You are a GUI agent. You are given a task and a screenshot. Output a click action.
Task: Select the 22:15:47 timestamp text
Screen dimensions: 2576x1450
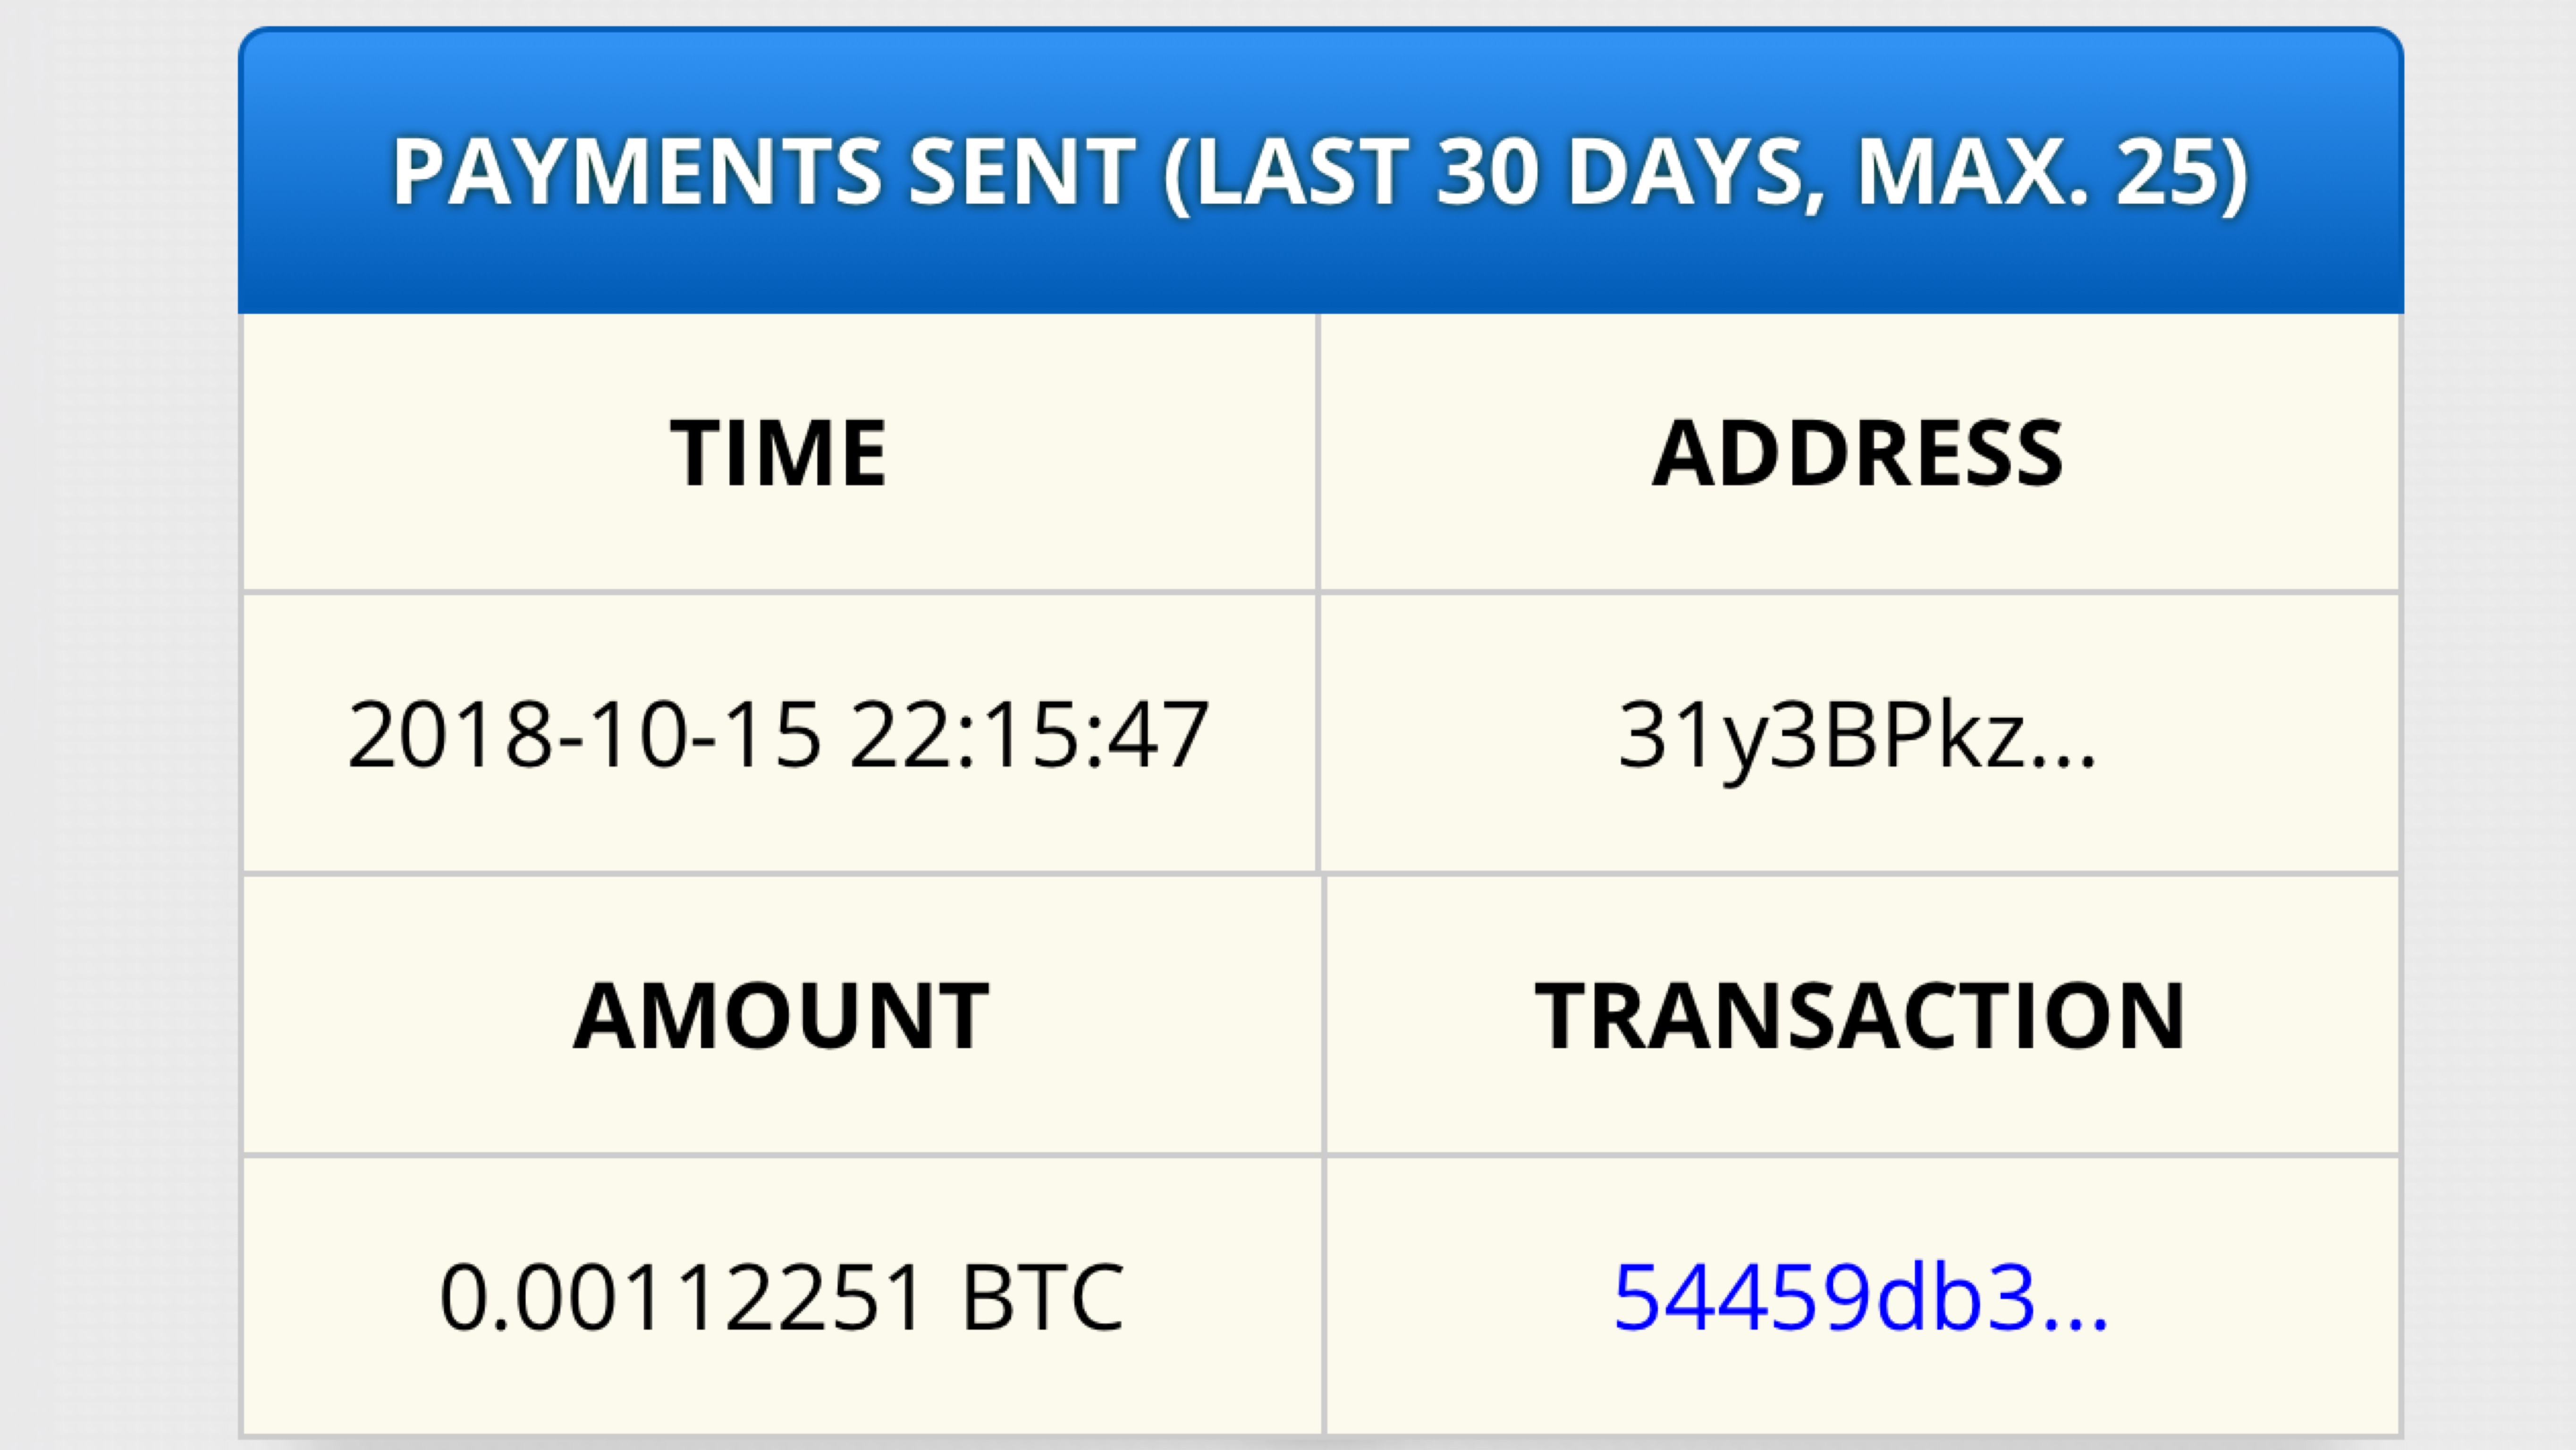click(1029, 734)
